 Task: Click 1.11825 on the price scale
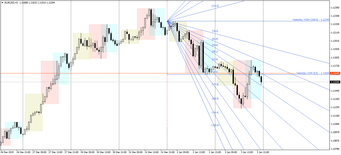coord(335,58)
